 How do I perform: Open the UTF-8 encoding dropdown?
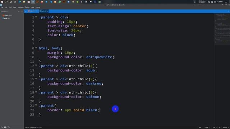pyautogui.click(x=207, y=128)
